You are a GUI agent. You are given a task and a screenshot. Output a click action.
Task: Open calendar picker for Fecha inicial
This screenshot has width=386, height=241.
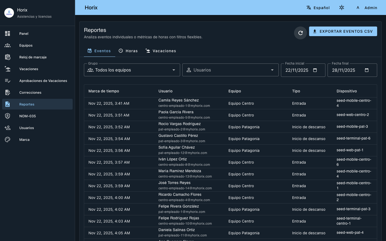[315, 70]
